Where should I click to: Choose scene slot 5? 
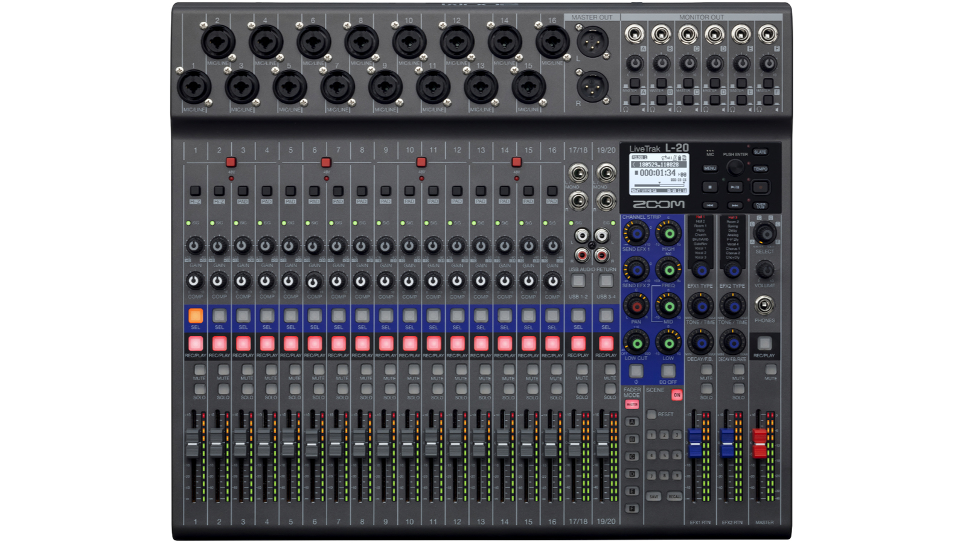(x=664, y=456)
